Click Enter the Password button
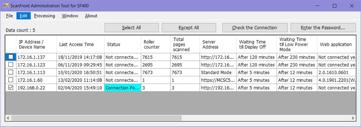Image resolution: width=361 pixels, height=127 pixels. coord(323,28)
